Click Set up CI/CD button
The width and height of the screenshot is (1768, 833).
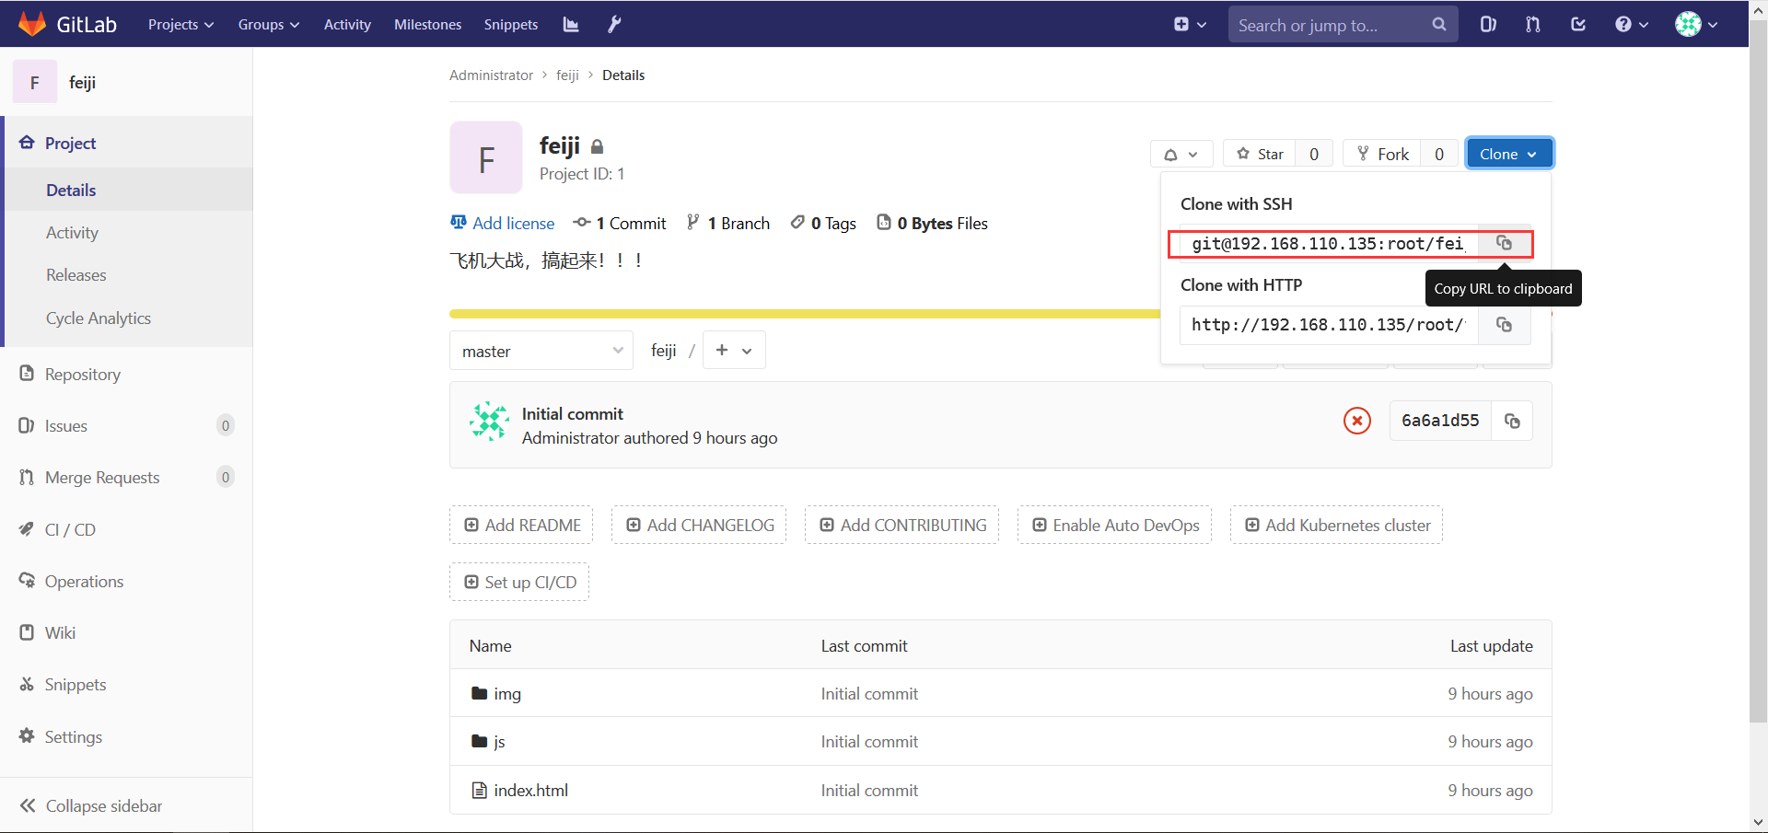click(x=519, y=583)
